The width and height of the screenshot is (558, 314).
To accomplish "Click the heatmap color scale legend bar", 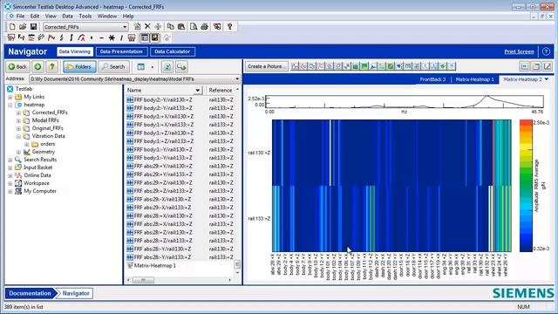I will pyautogui.click(x=526, y=186).
